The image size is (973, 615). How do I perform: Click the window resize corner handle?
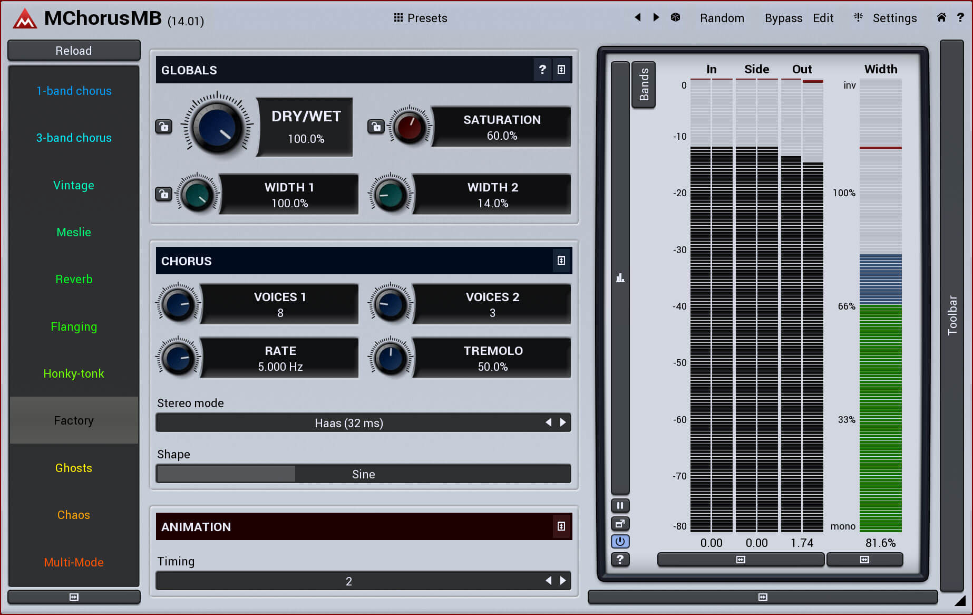pyautogui.click(x=960, y=600)
